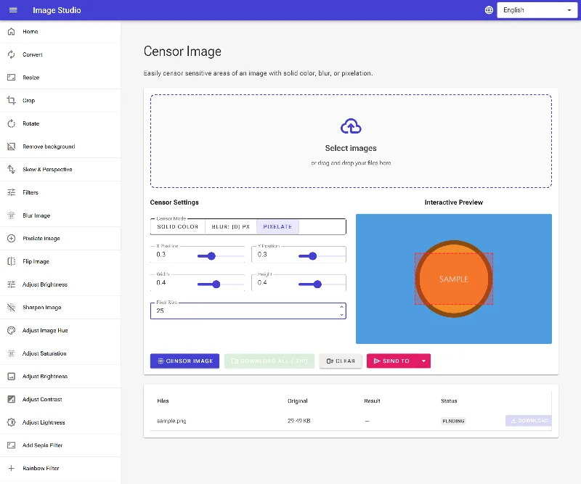The height and width of the screenshot is (484, 581).
Task: Select Blur censor mode
Action: pyautogui.click(x=230, y=226)
